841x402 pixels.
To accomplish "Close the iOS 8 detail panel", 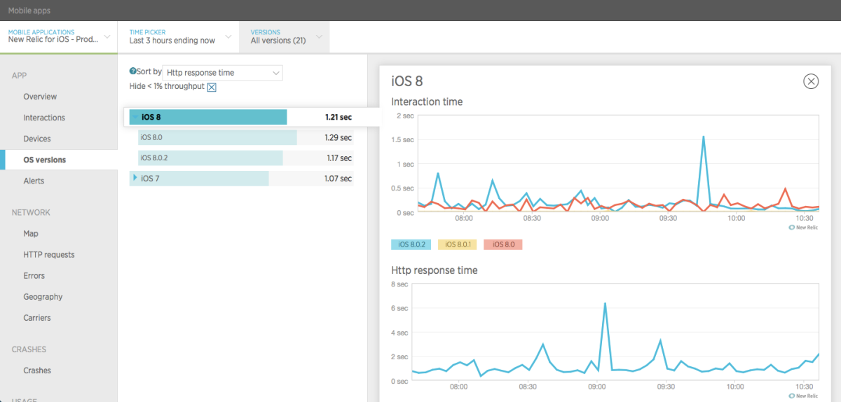I will [811, 81].
